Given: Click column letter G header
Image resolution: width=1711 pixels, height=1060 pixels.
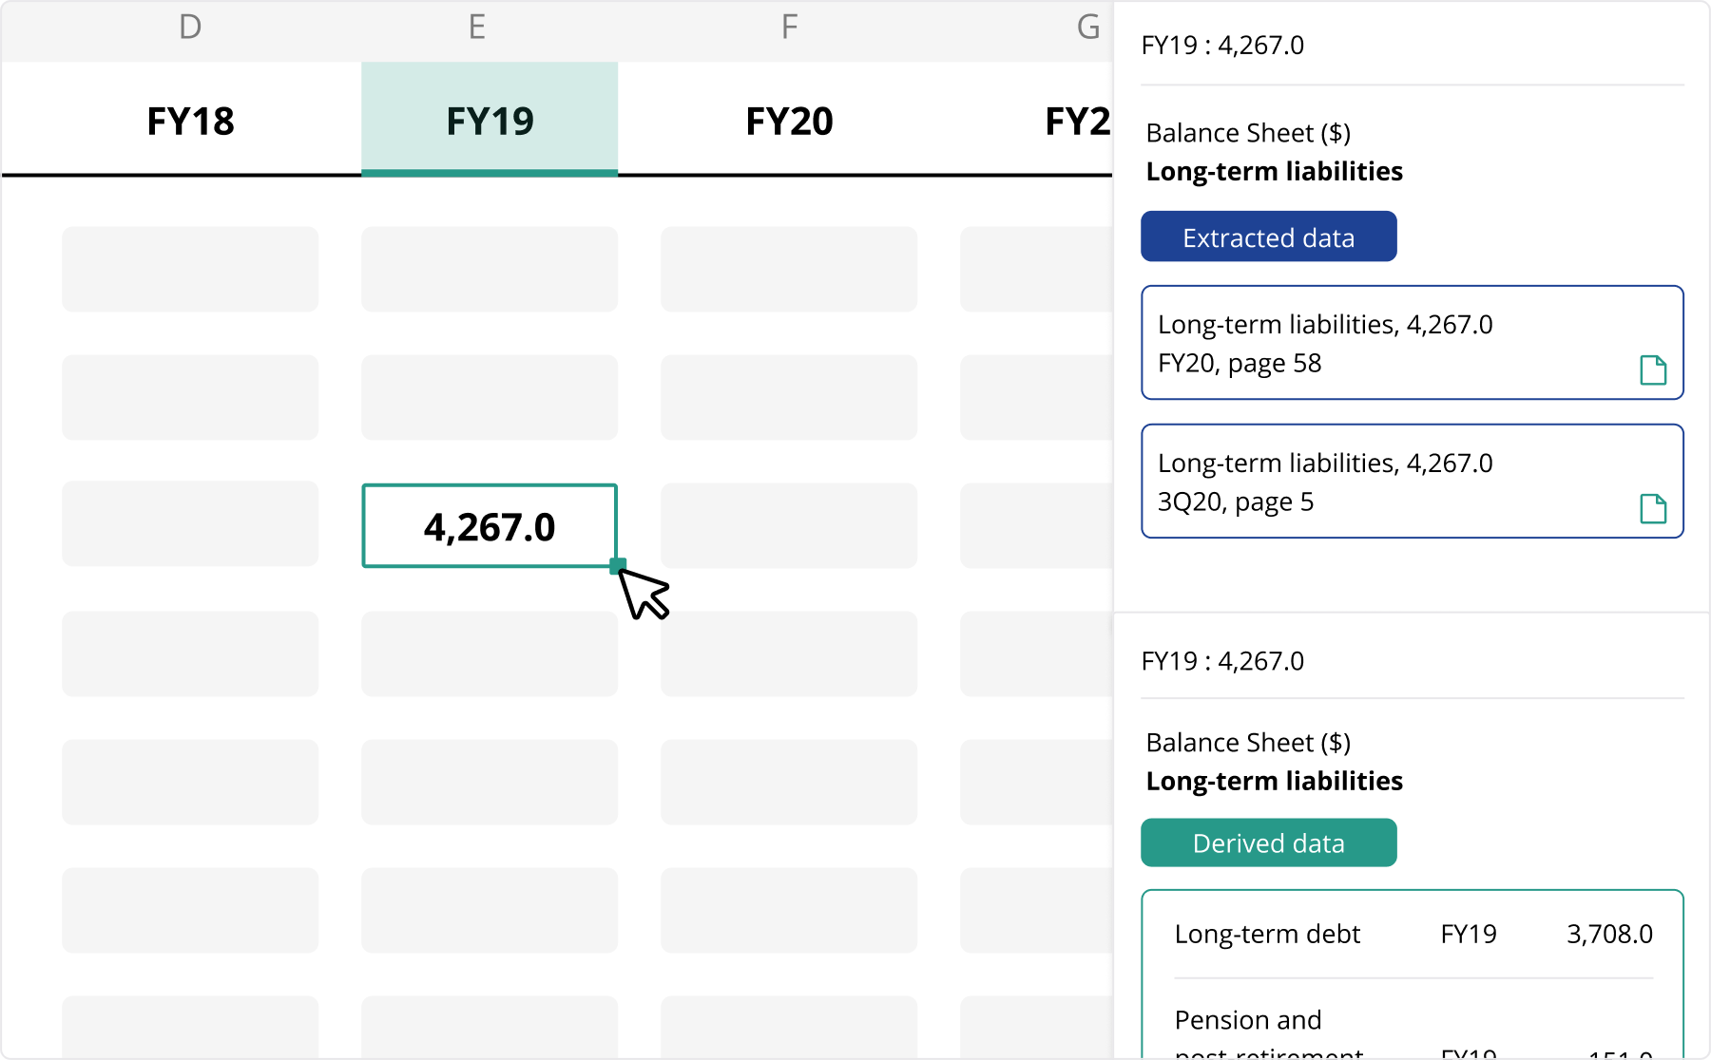Looking at the screenshot, I should pyautogui.click(x=1087, y=27).
